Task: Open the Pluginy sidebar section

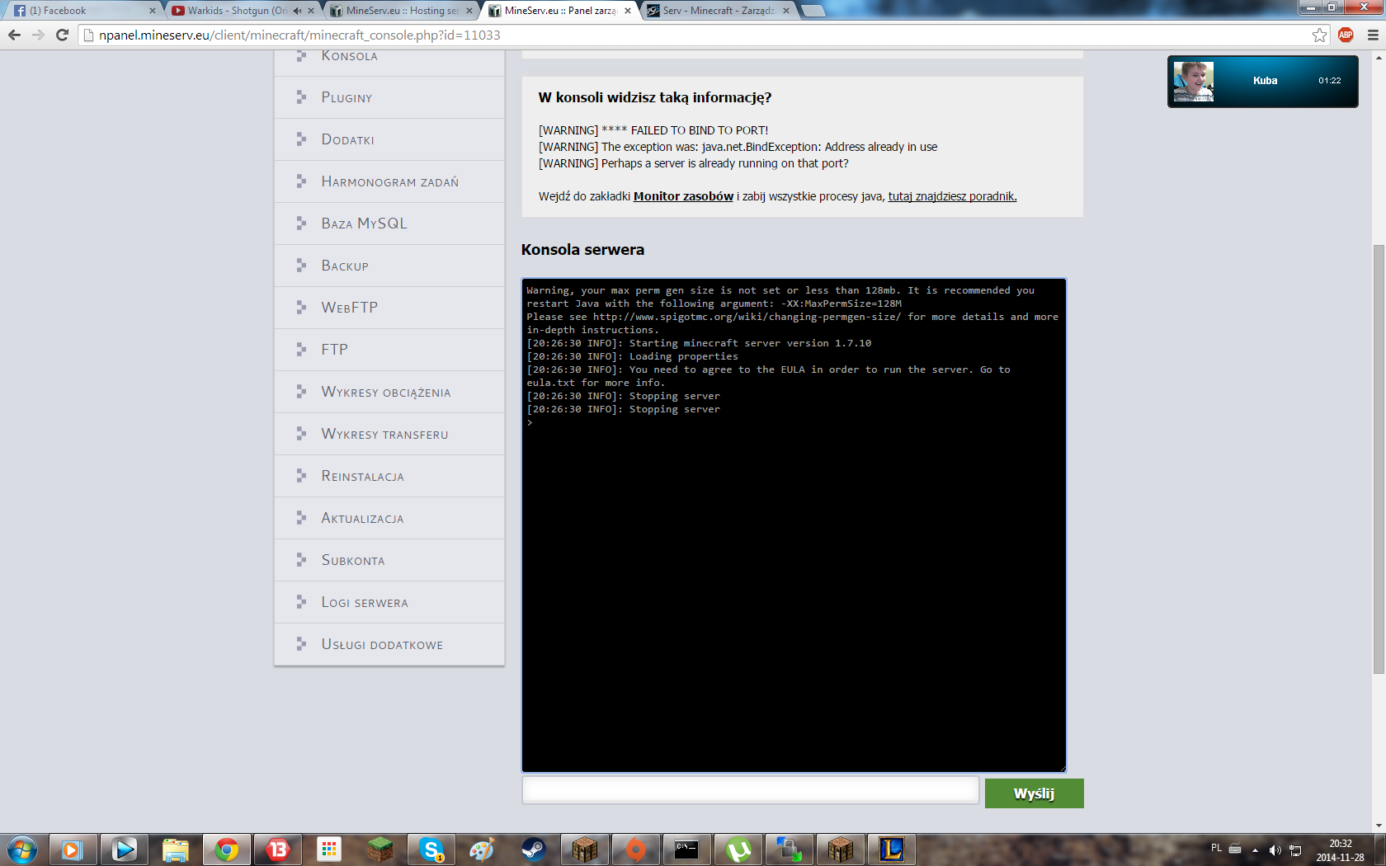Action: coord(389,97)
